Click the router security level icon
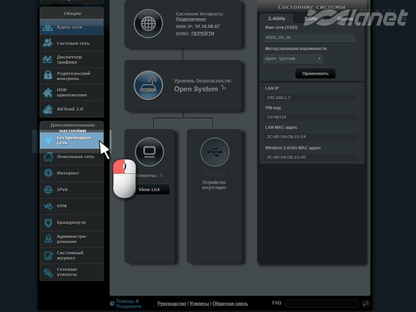 (x=149, y=85)
